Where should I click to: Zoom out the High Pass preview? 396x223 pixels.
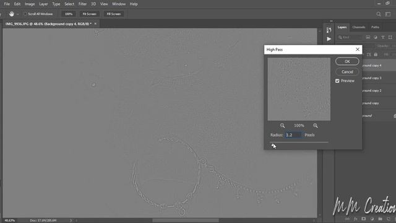tap(282, 126)
